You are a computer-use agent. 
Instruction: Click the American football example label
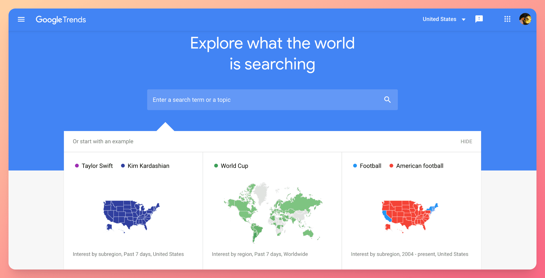419,166
